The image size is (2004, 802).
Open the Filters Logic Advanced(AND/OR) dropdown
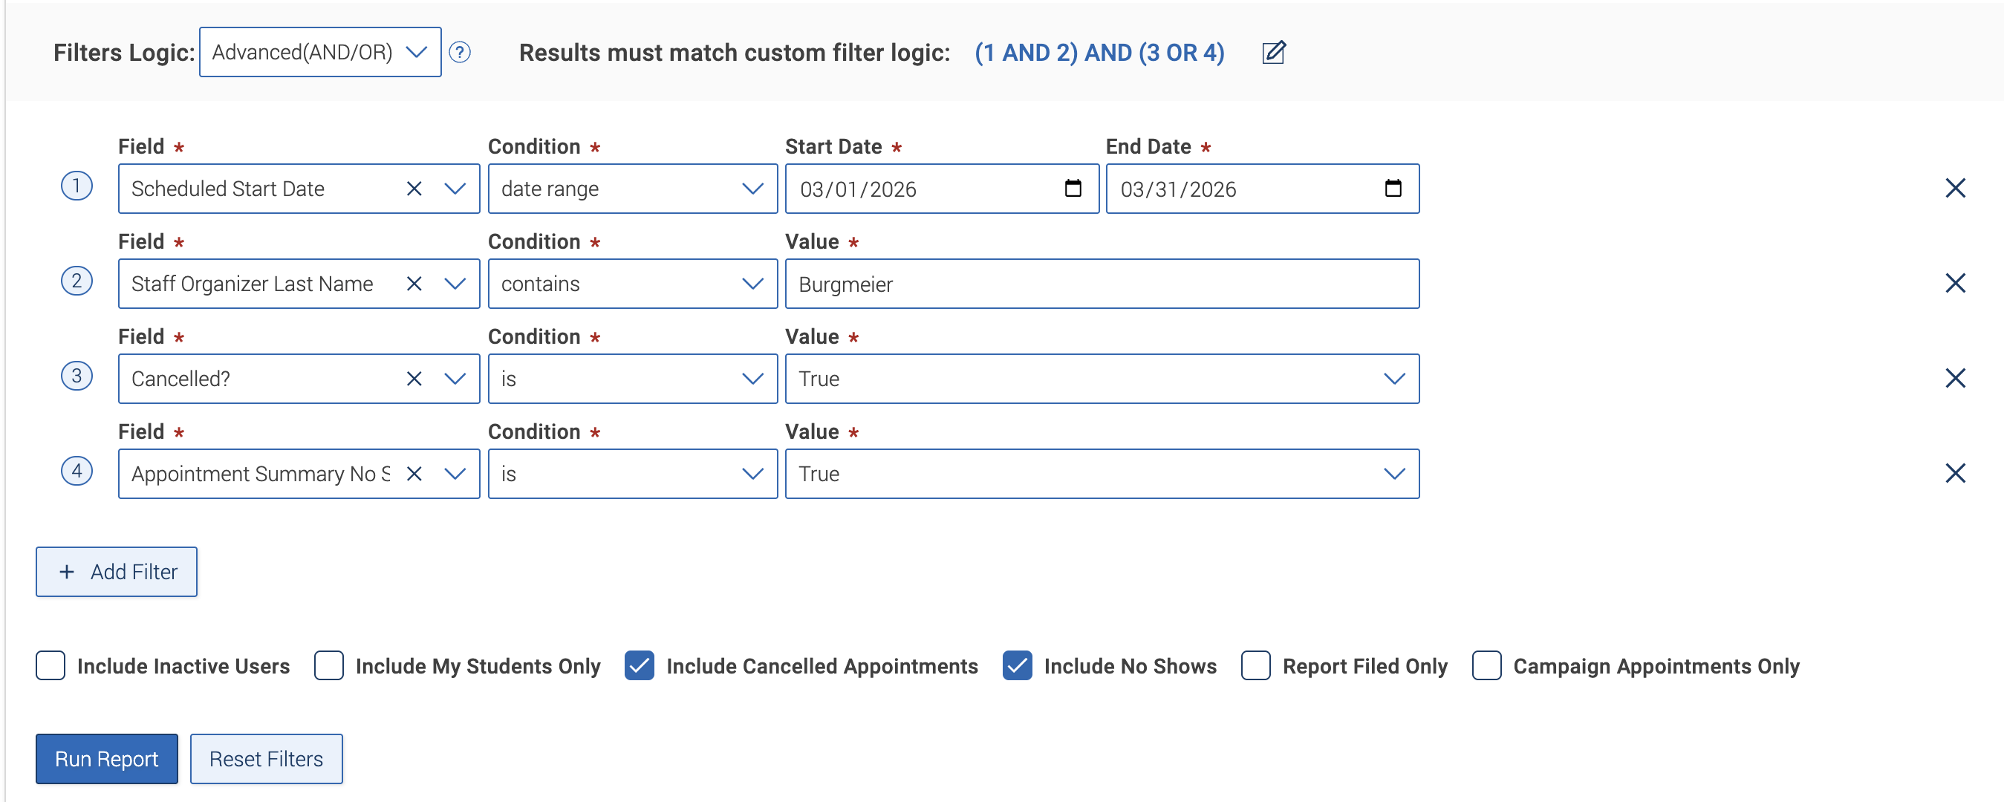(x=321, y=52)
